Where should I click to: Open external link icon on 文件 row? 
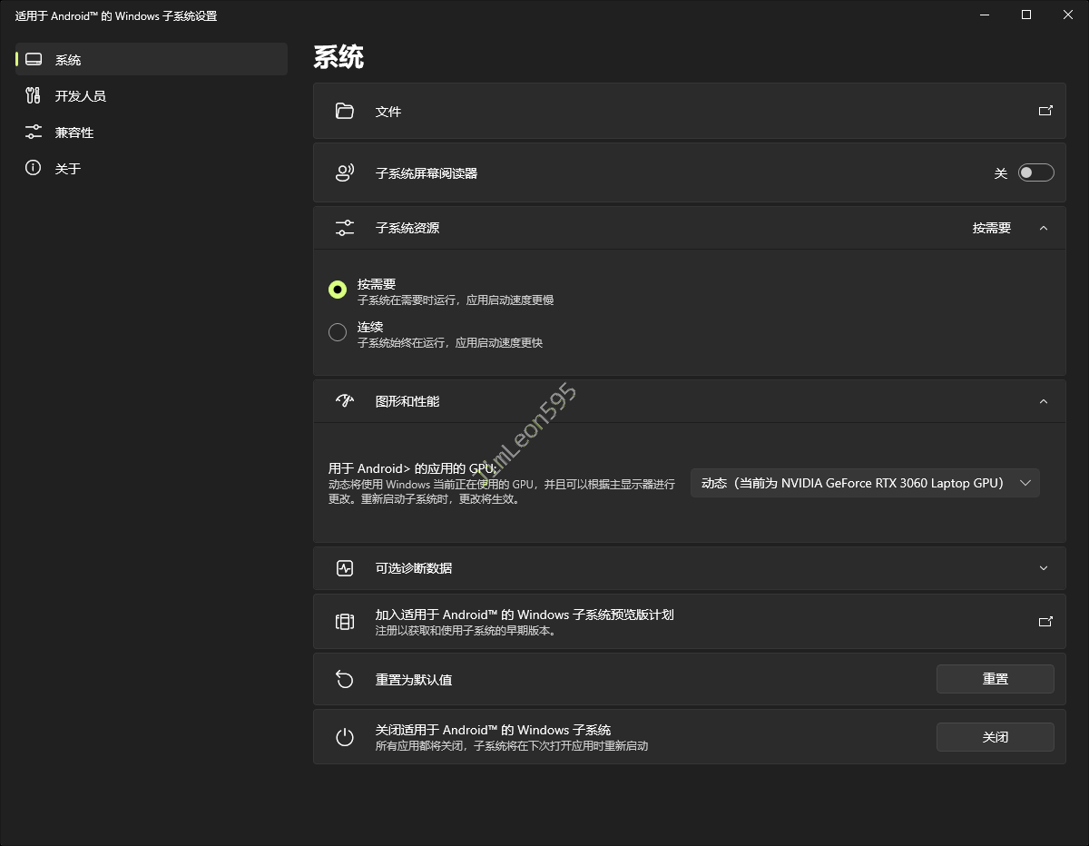point(1045,111)
